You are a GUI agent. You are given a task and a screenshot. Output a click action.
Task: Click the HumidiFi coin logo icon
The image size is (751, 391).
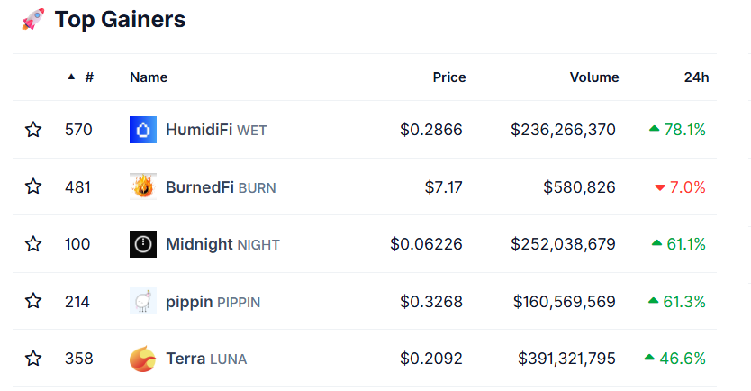tap(143, 130)
